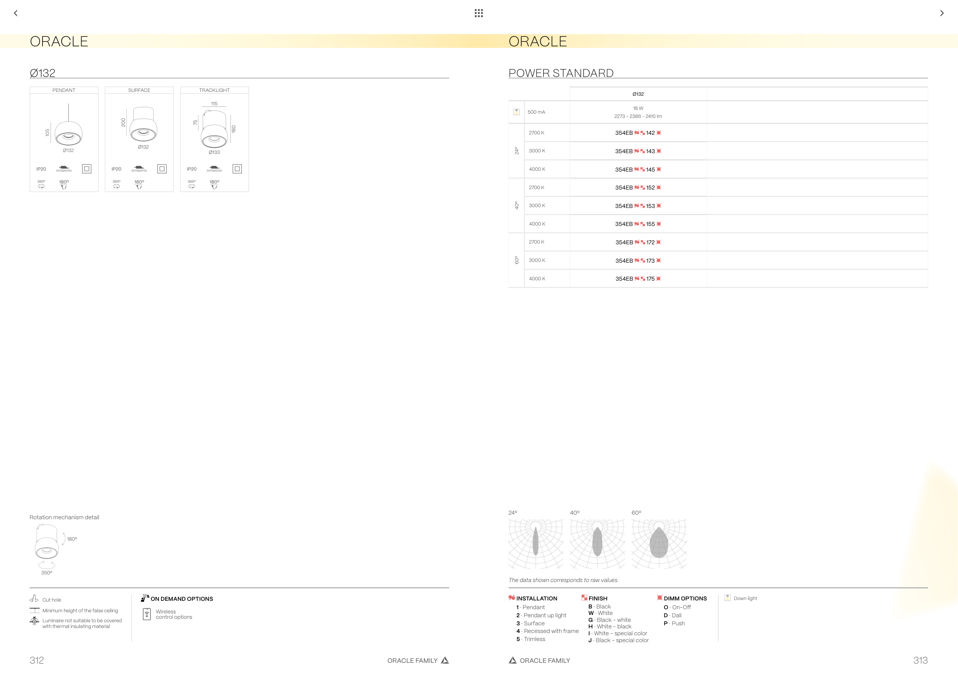The height and width of the screenshot is (677, 958).
Task: Click the thermal insulation warning icon
Action: click(x=34, y=621)
